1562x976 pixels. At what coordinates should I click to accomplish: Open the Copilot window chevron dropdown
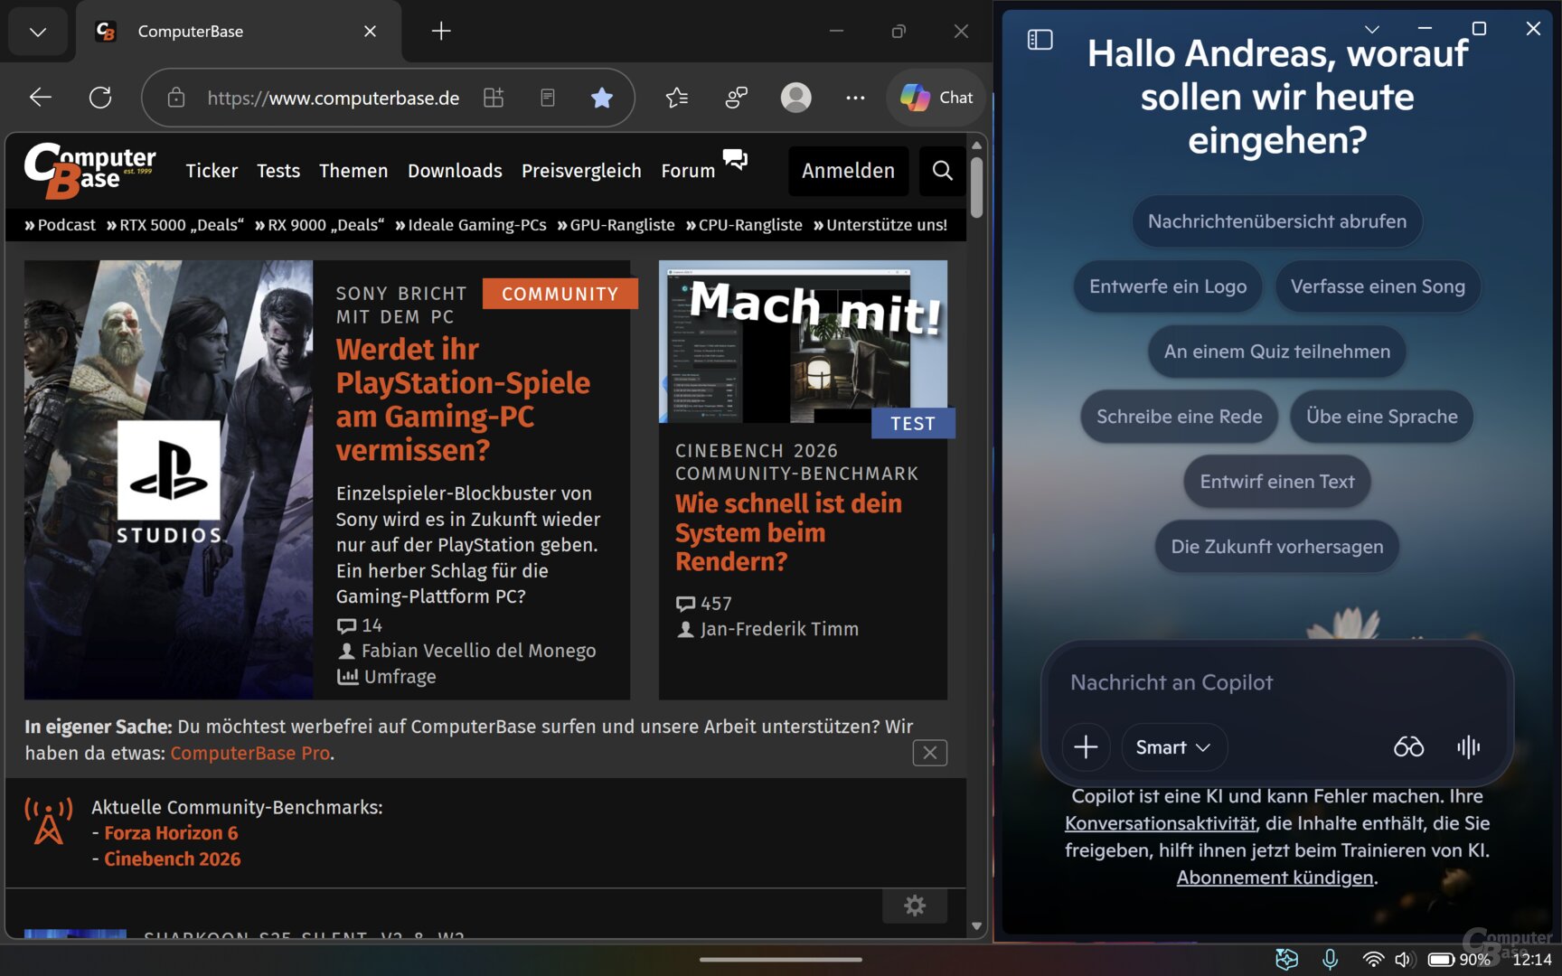pos(1371,29)
